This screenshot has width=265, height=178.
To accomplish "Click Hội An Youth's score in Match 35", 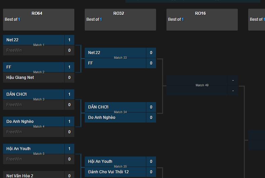I will [151, 162].
